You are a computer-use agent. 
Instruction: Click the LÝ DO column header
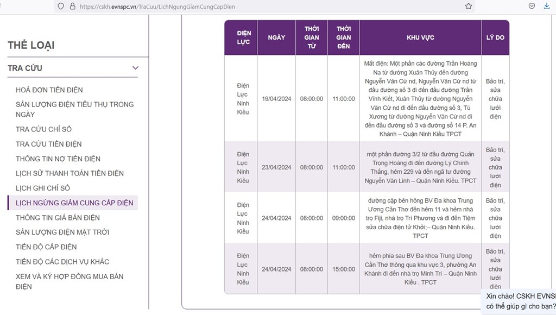click(495, 37)
